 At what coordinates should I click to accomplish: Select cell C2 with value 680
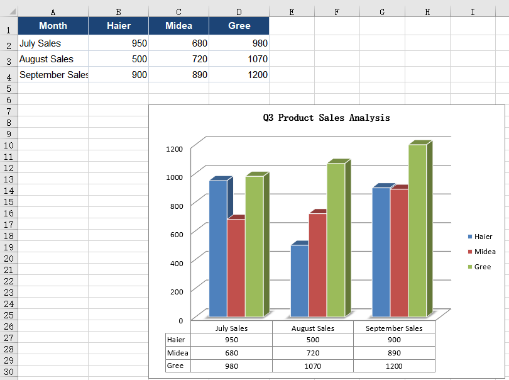pos(178,43)
